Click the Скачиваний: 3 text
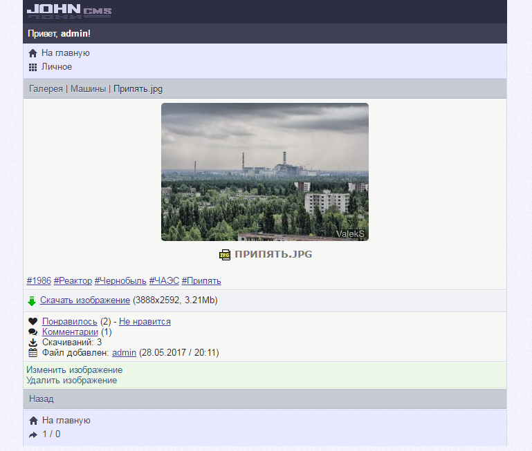 [72, 343]
